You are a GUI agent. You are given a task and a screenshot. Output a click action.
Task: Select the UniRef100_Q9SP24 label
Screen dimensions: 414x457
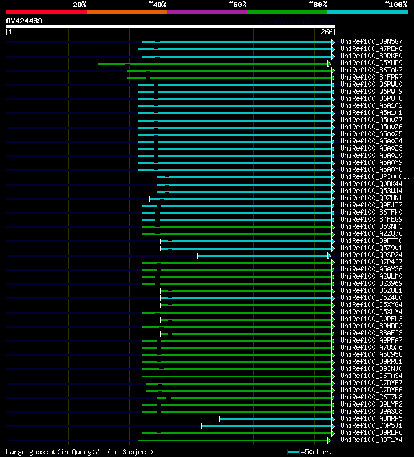tap(371, 255)
